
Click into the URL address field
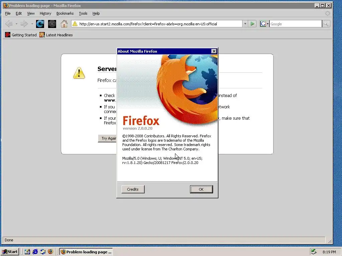coord(160,24)
